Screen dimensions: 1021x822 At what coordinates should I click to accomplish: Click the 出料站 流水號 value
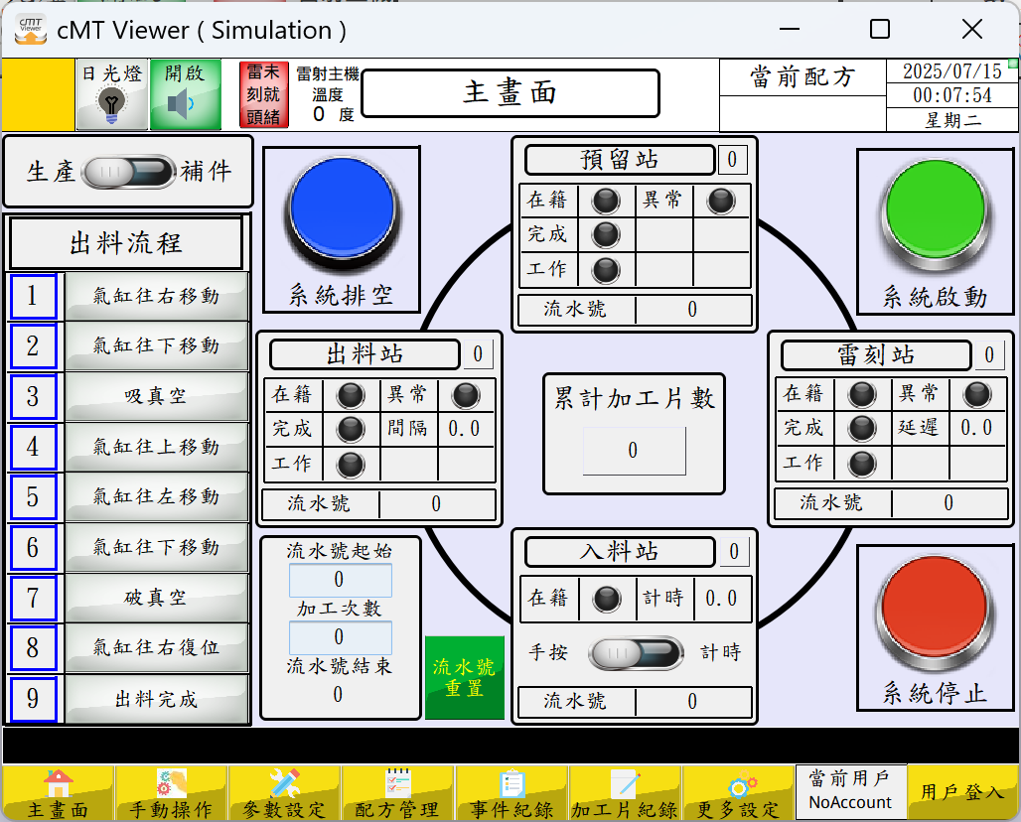437,504
